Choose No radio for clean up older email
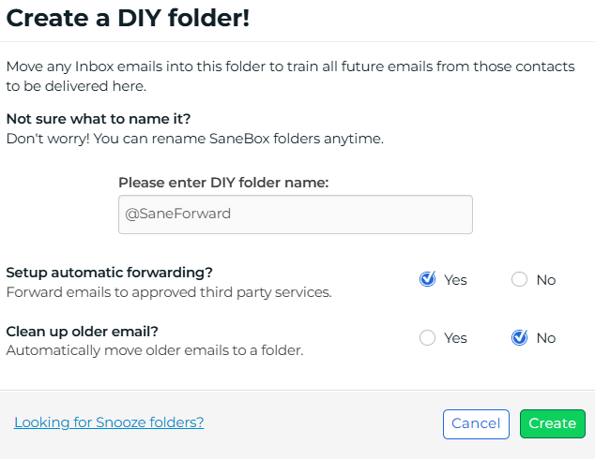595x459 pixels. 519,337
